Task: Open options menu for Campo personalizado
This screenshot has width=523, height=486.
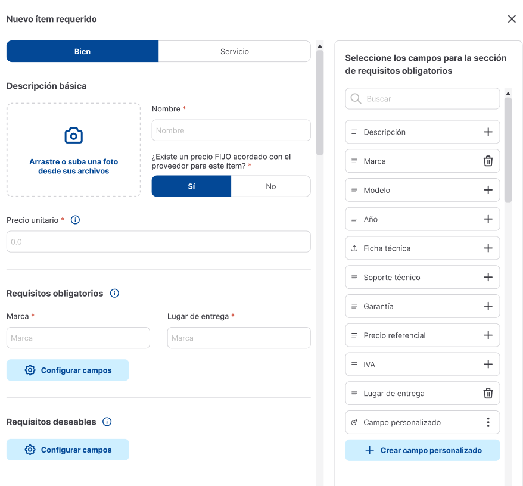Action: 488,422
